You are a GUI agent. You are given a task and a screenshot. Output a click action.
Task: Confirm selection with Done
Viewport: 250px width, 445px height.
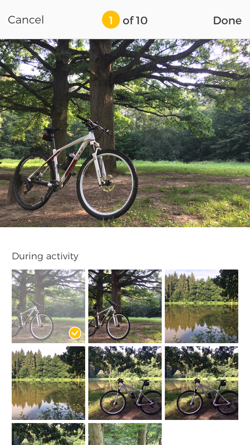tap(227, 20)
